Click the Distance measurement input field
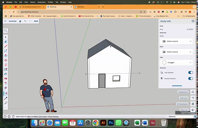Viewport: 198px width, 128px height. pyautogui.click(x=184, y=117)
